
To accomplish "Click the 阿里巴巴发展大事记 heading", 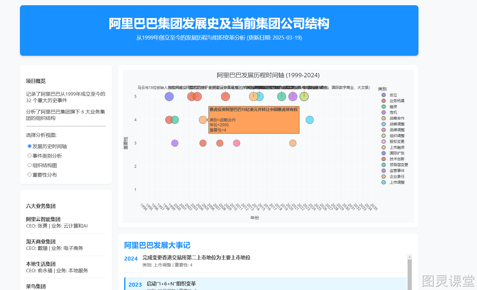I will 157,245.
